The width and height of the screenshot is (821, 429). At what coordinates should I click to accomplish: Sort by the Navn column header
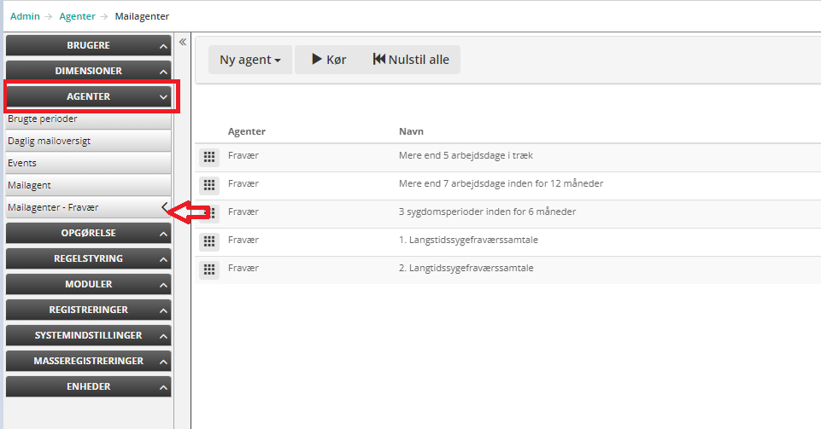tap(412, 131)
